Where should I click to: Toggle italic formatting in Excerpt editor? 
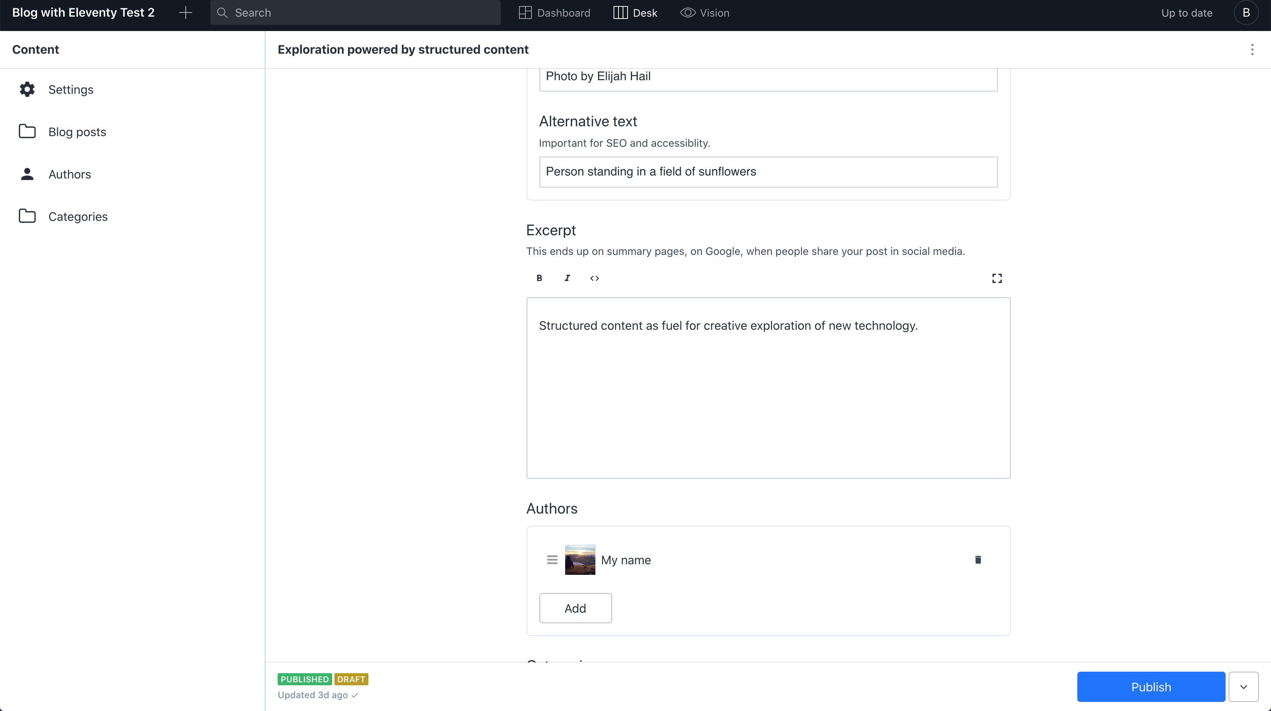tap(567, 278)
